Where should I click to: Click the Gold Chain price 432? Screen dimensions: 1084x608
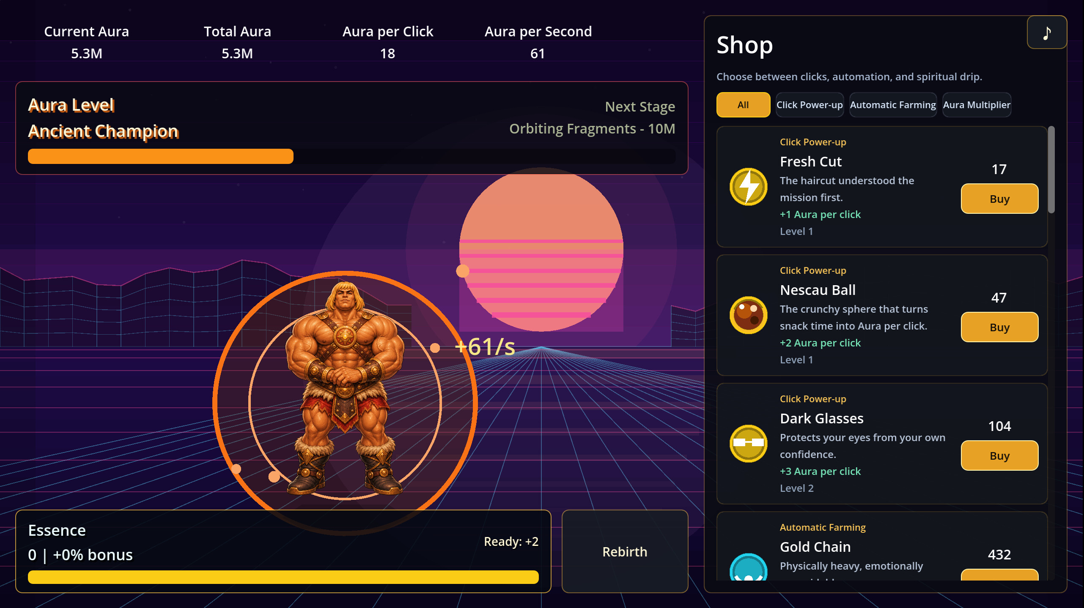[x=999, y=555]
